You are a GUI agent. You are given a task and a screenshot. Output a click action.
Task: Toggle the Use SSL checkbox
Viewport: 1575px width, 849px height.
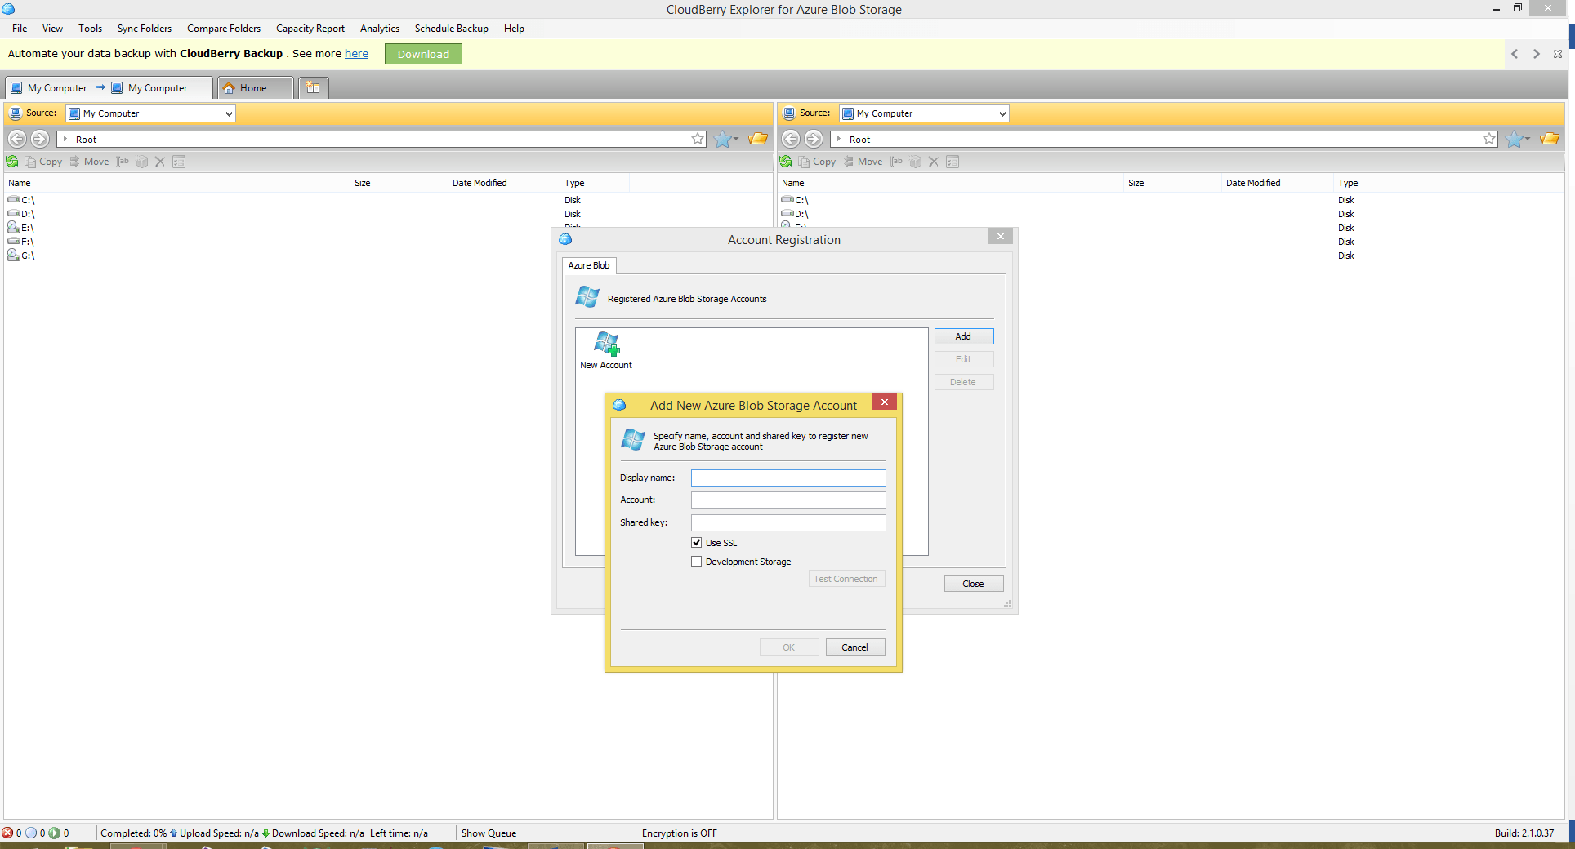click(x=697, y=543)
